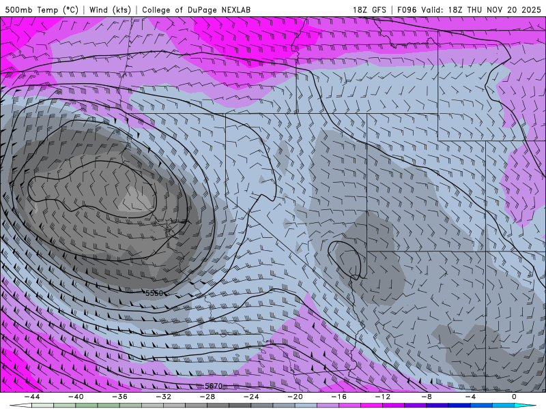
Task: Click the "18Z GFS" model run label
Action: [369, 10]
